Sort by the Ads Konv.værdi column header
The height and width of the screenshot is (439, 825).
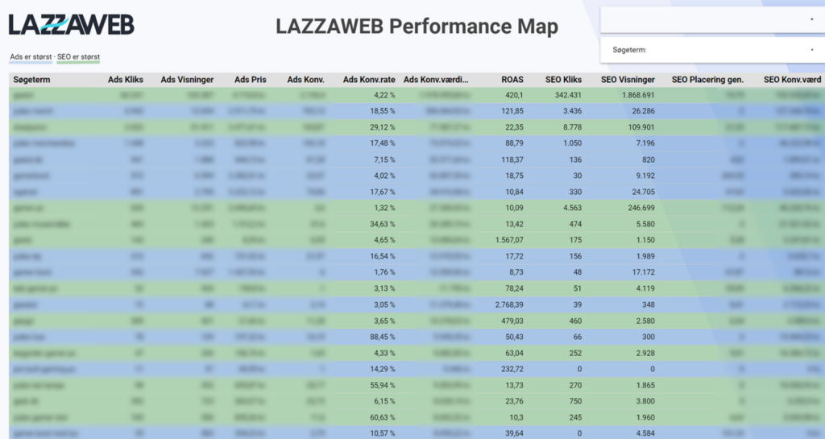coord(436,80)
